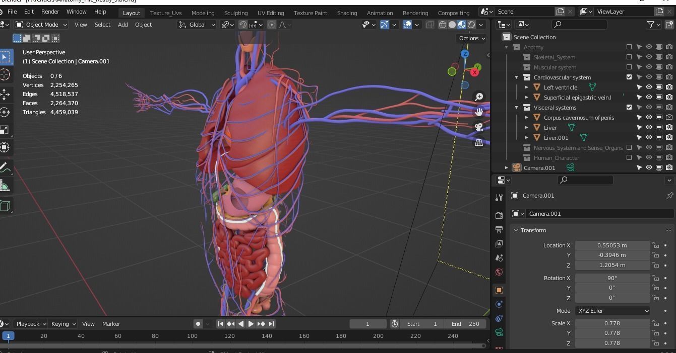Viewport: 676px width, 353px height.
Task: Open the Object properties tab
Action: tap(499, 290)
